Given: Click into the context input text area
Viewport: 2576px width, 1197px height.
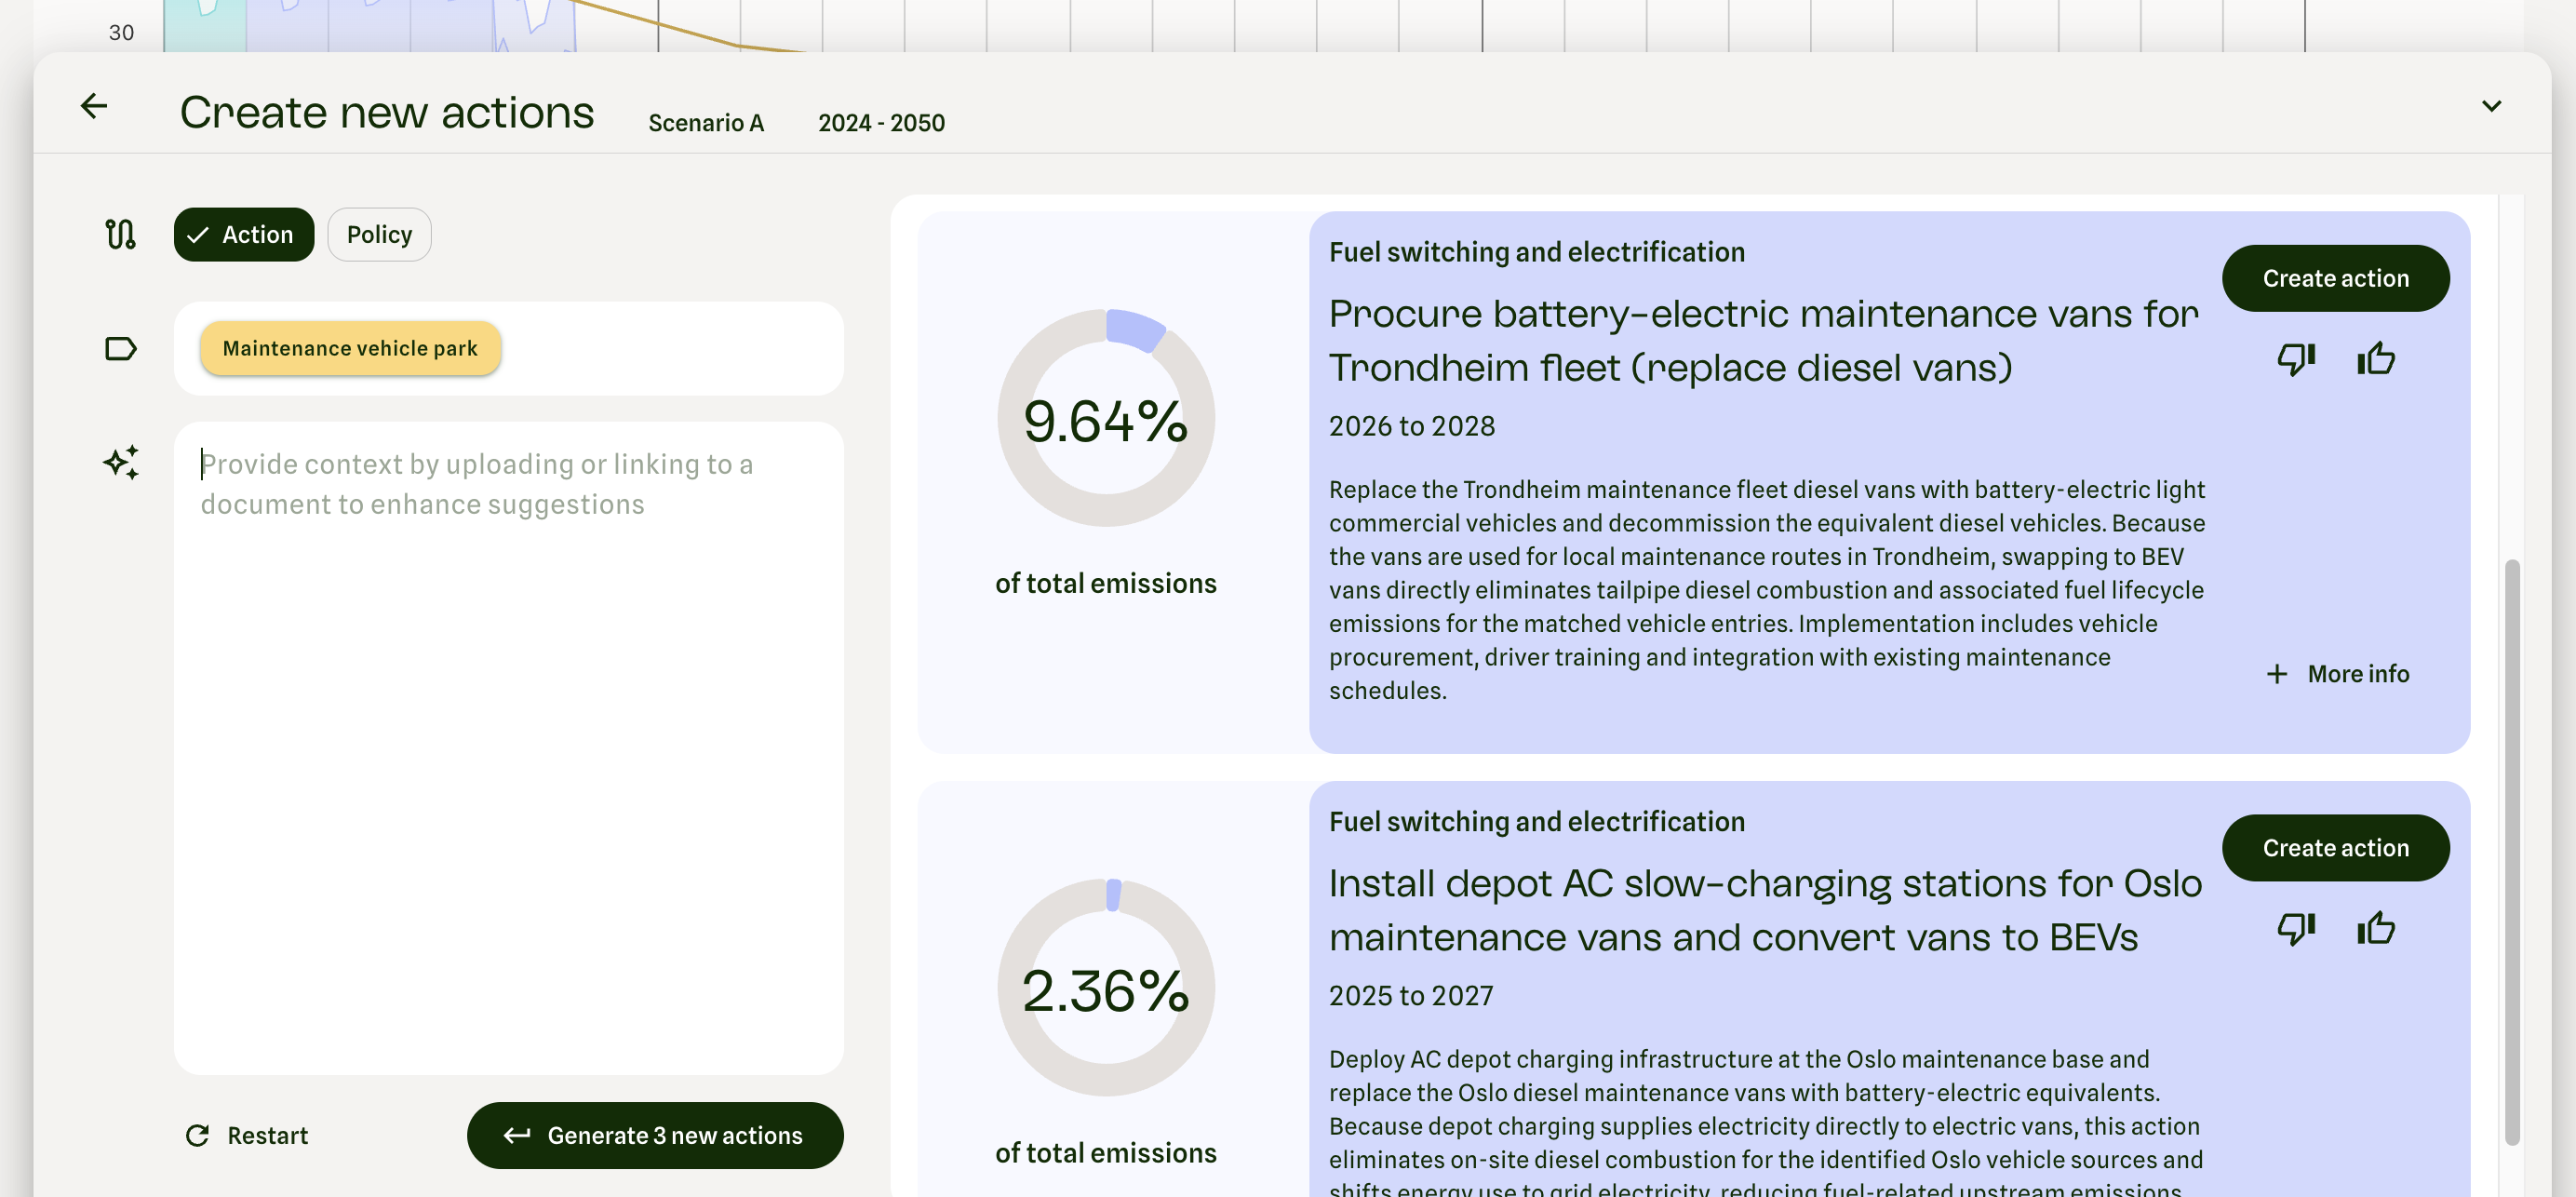Looking at the screenshot, I should [x=508, y=747].
